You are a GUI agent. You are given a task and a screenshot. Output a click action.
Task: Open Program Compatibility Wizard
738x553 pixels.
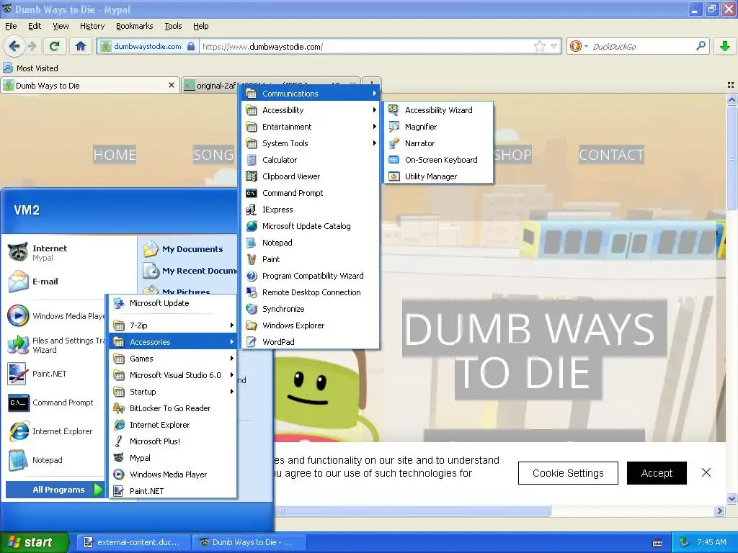click(311, 276)
